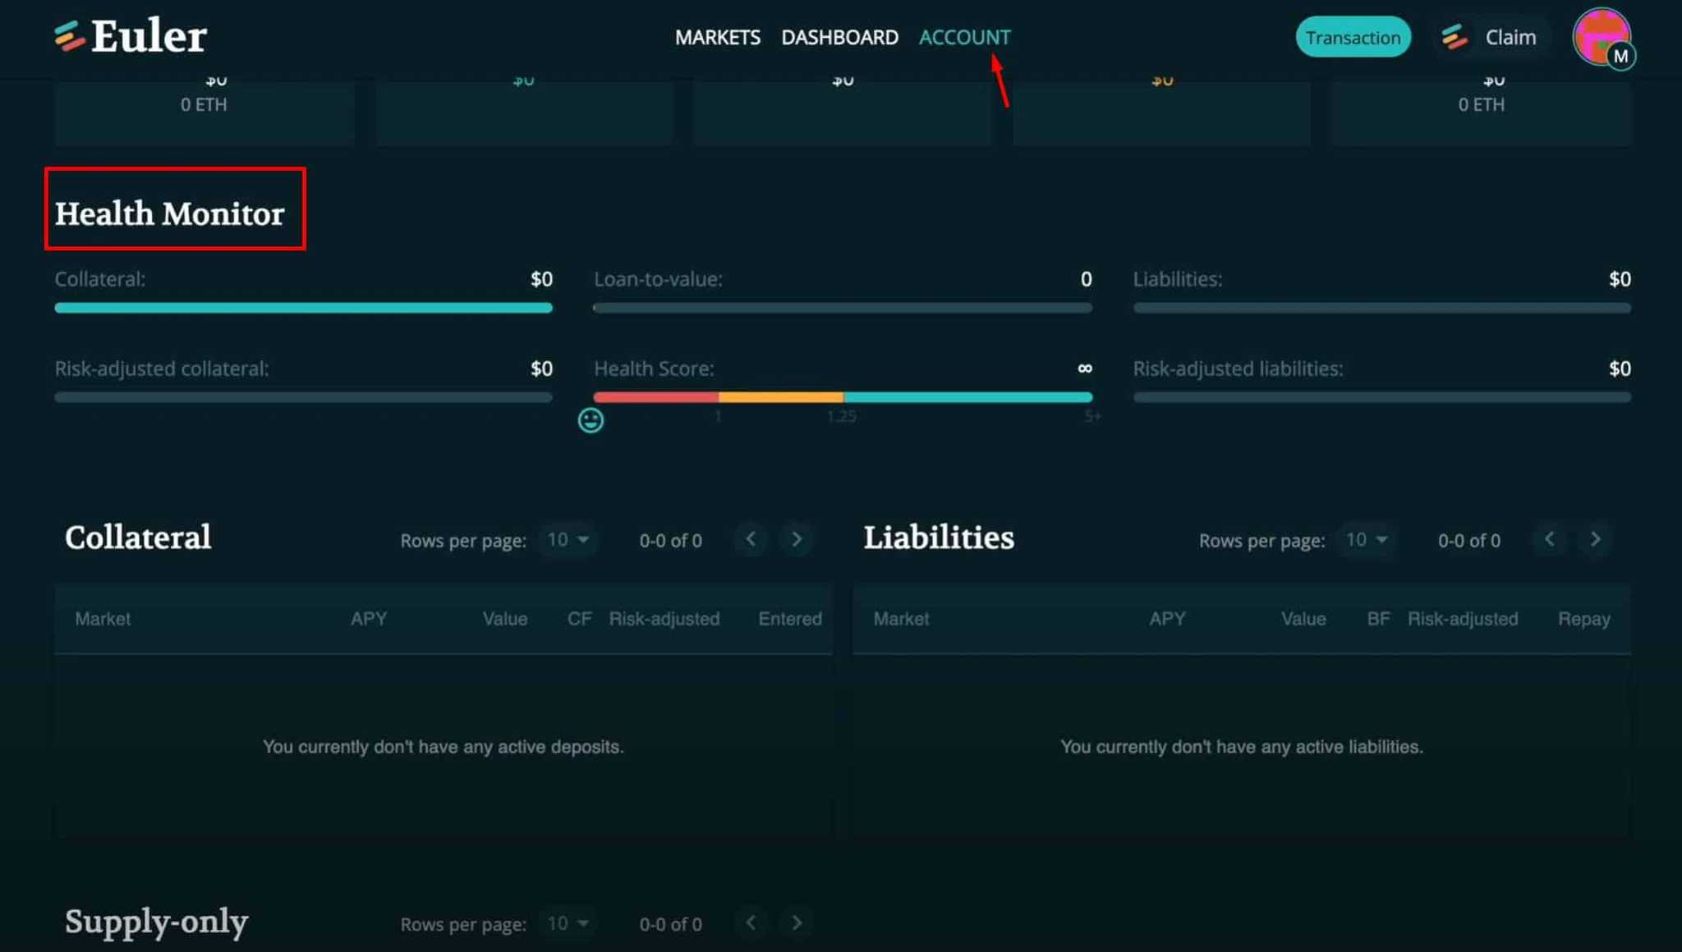The width and height of the screenshot is (1682, 952).
Task: Click the smiley face Health Score icon
Action: (591, 420)
